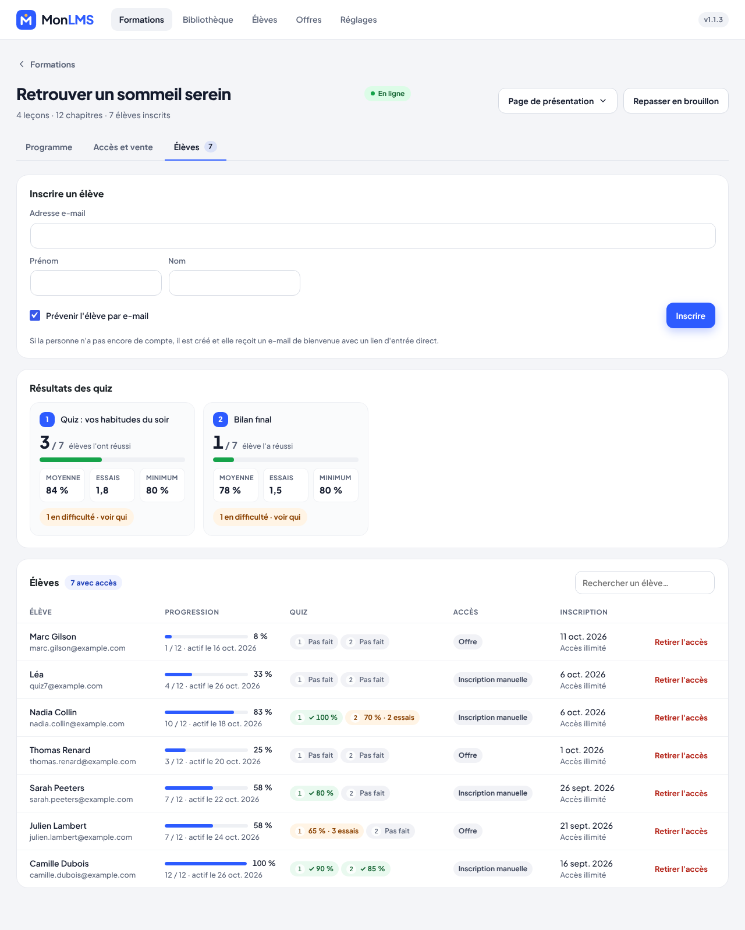Screen dimensions: 745x930
Task: Switch to the Programme tab
Action: point(49,147)
